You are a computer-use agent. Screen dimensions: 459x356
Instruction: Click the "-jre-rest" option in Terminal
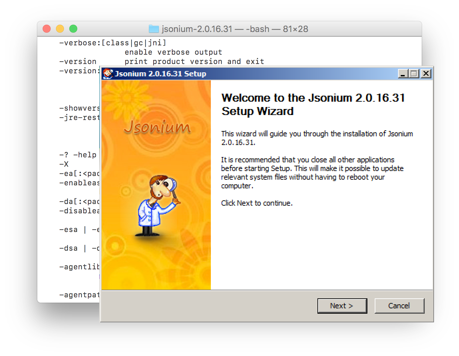click(79, 117)
